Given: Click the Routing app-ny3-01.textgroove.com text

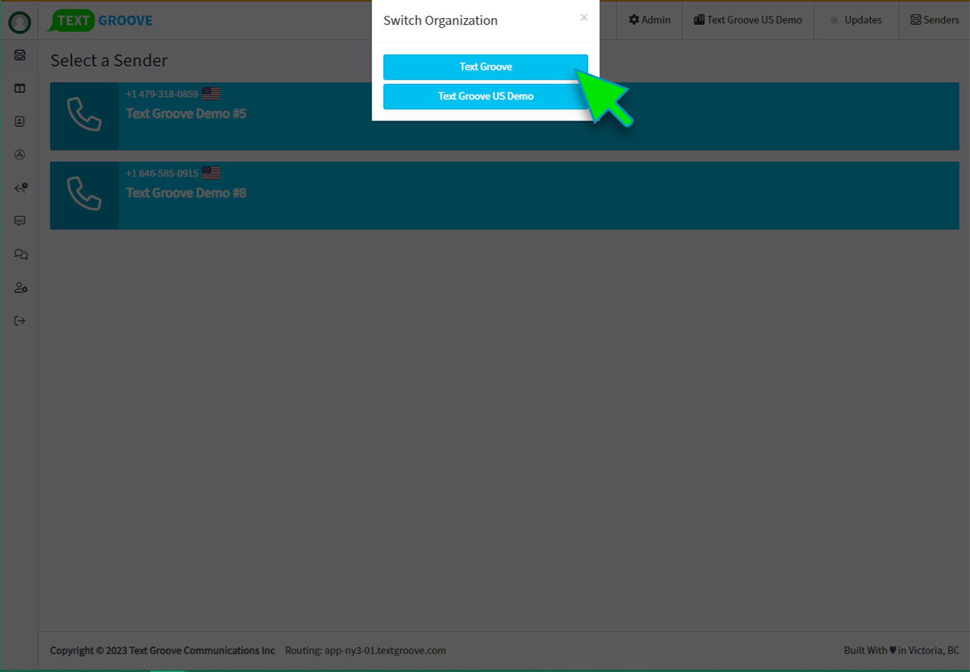Looking at the screenshot, I should coord(365,650).
